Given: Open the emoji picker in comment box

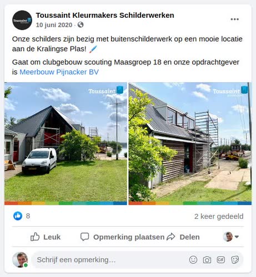Looking at the screenshot, I should point(193,260).
